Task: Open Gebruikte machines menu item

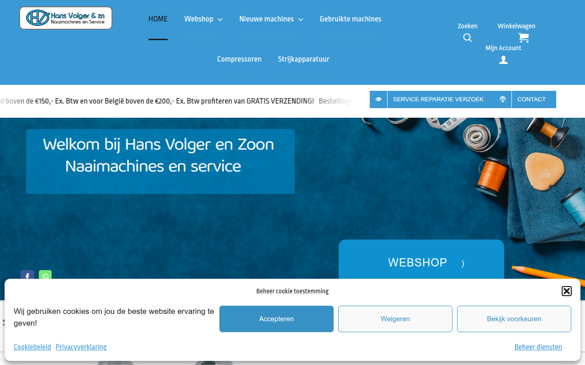Action: tap(351, 19)
